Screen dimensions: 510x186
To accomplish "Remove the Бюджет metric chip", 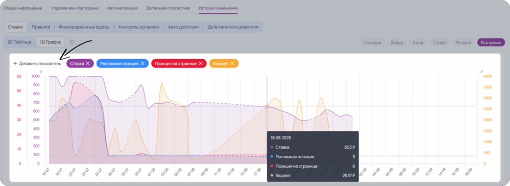I will pyautogui.click(x=232, y=63).
